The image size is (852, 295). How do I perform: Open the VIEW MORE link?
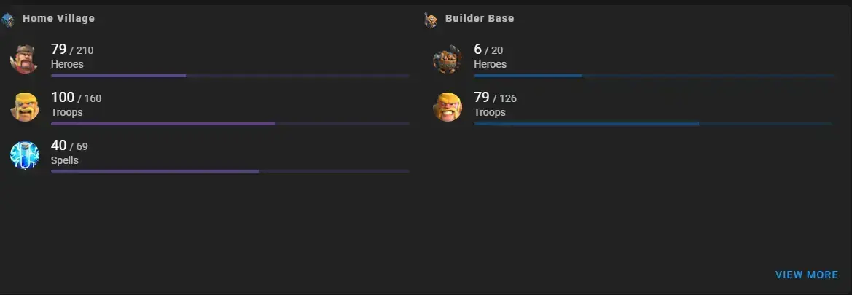[x=806, y=275]
